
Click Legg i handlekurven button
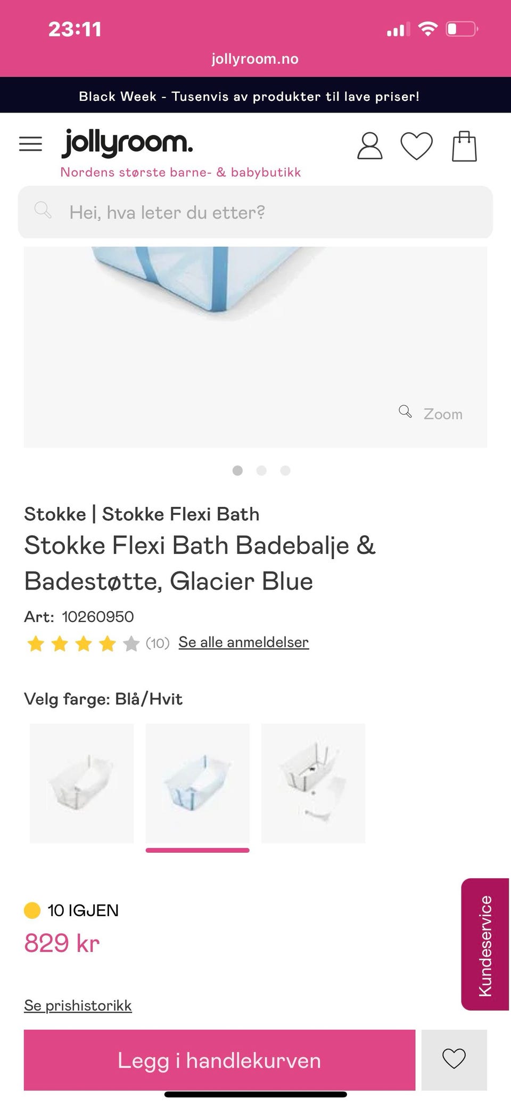click(x=219, y=1060)
